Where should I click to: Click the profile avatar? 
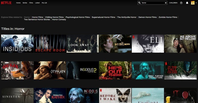[193, 3]
